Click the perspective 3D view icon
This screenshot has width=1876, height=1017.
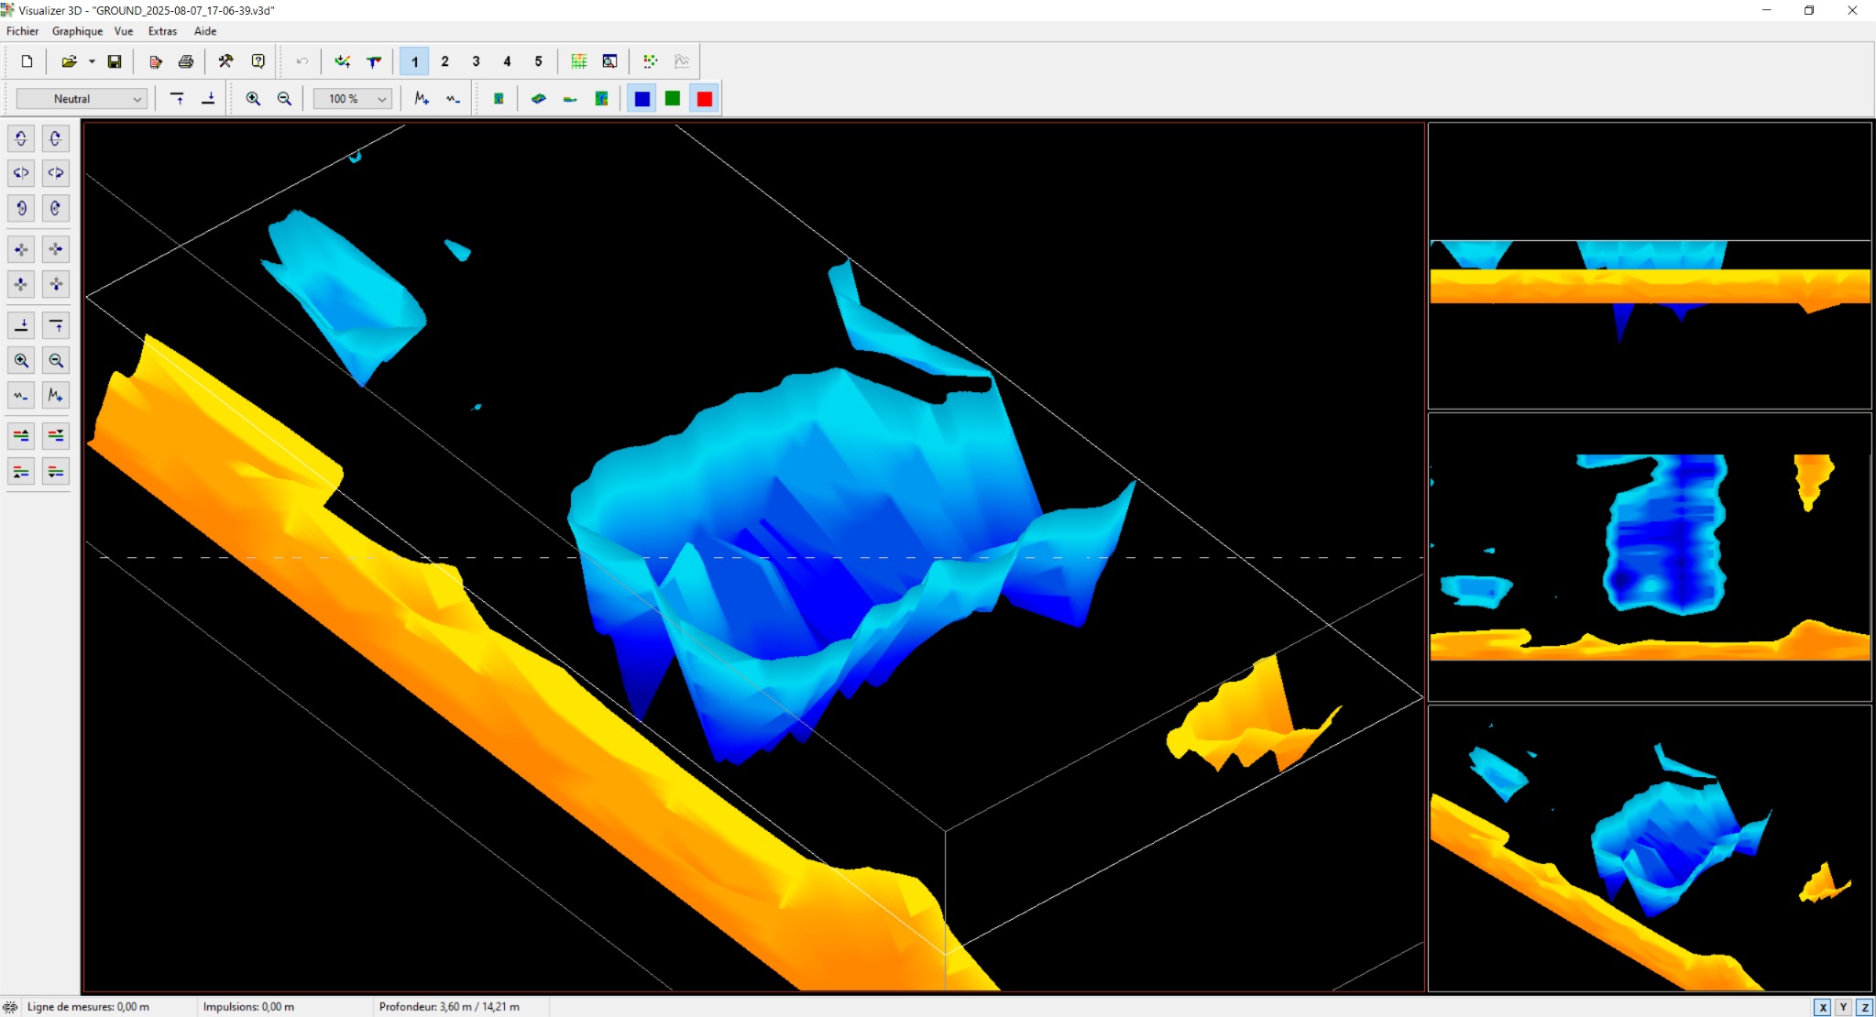(x=539, y=99)
